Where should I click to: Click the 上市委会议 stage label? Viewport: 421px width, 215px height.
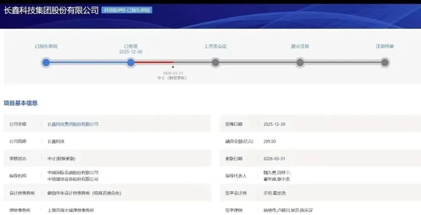[x=215, y=46]
